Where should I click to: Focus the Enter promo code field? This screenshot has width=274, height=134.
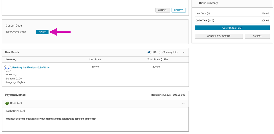(x=20, y=32)
